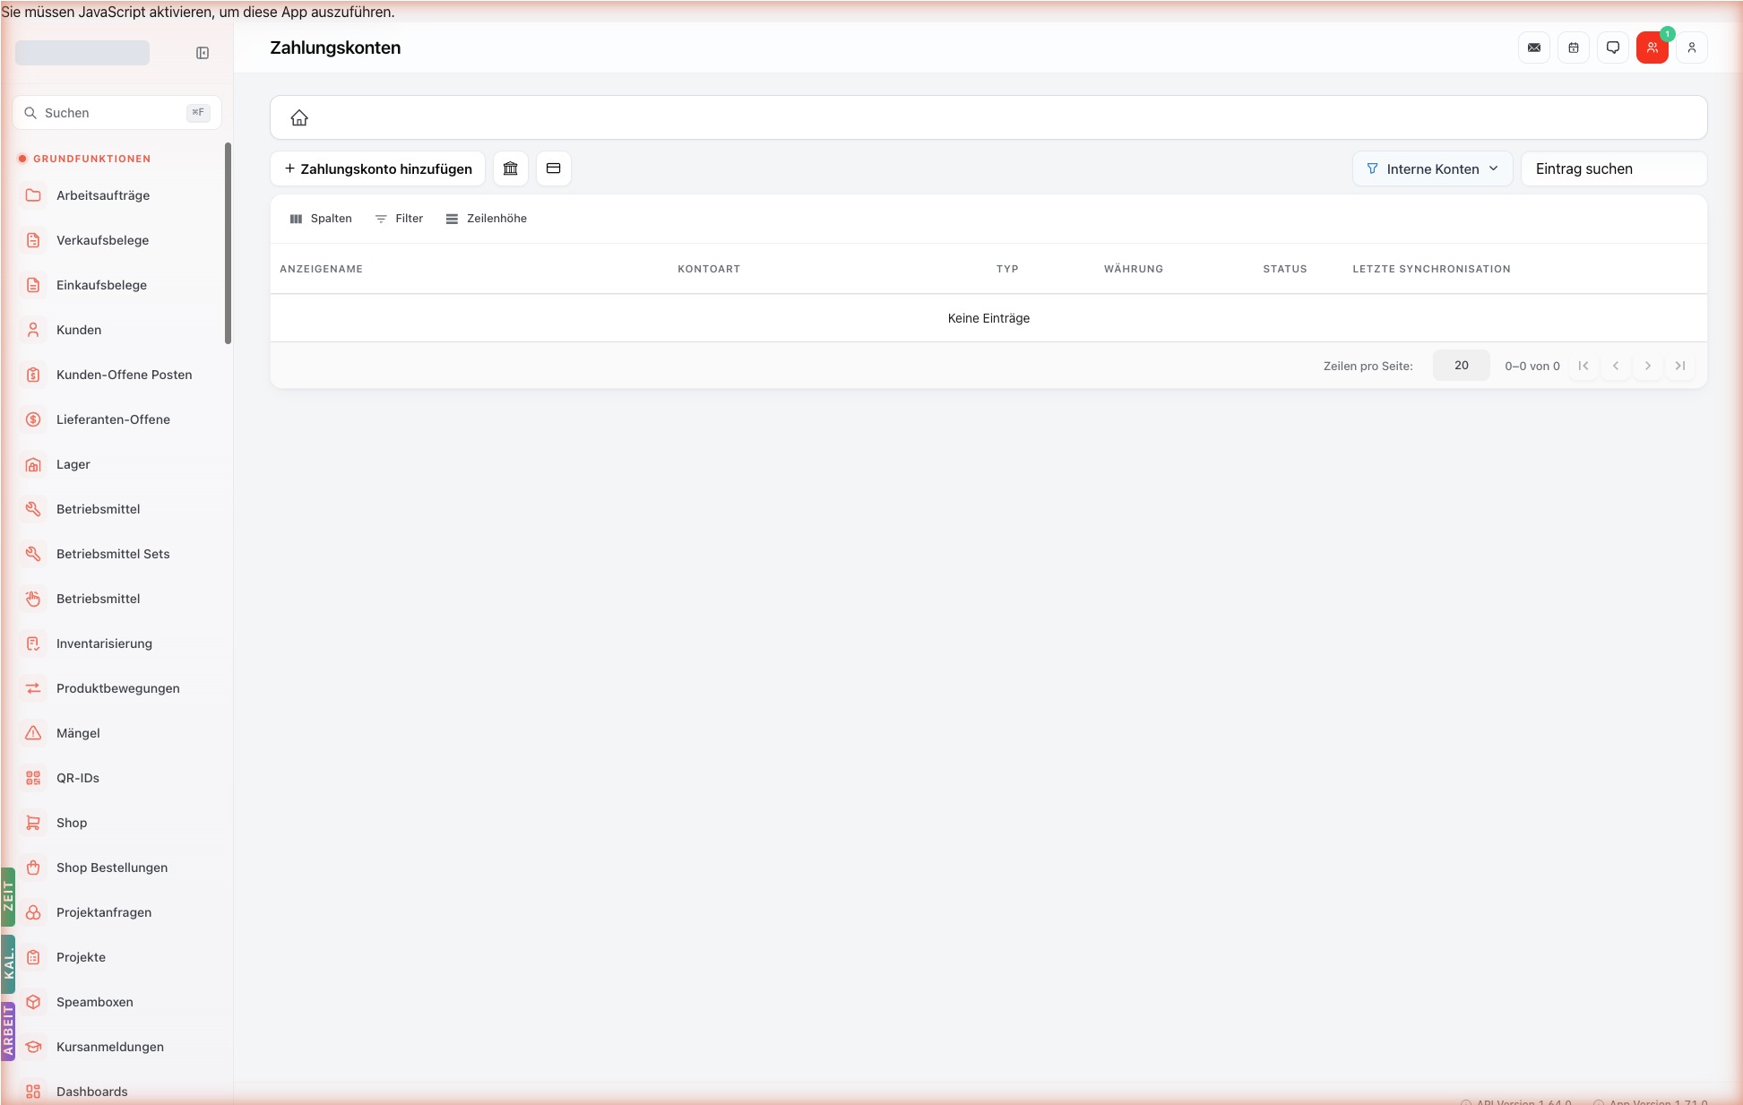The width and height of the screenshot is (1743, 1105).
Task: Sort by Kontoart column header
Action: [709, 269]
